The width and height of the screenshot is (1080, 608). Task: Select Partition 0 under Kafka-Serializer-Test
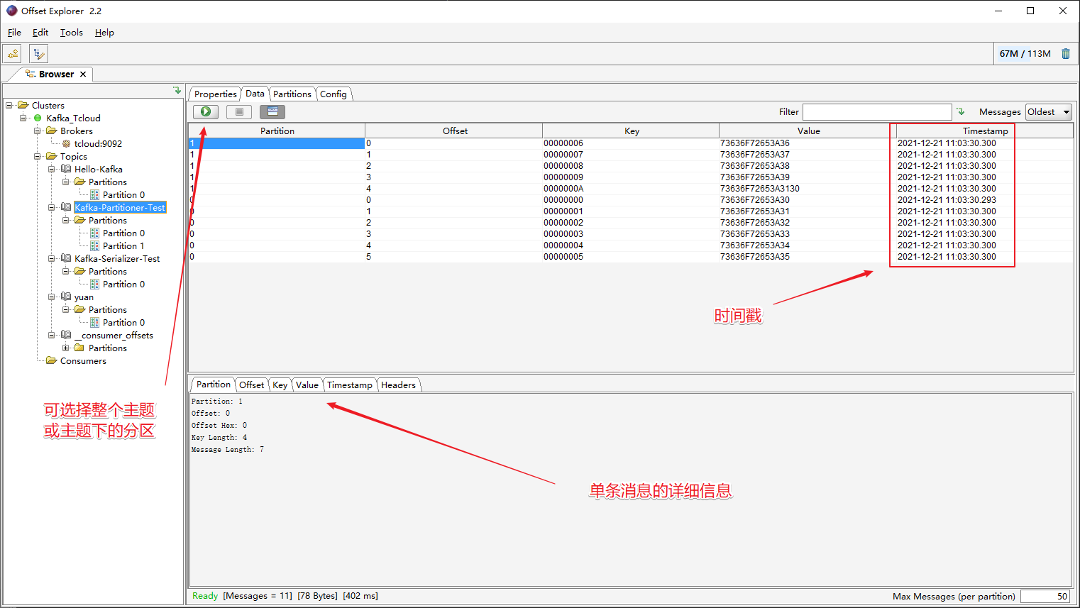point(123,284)
